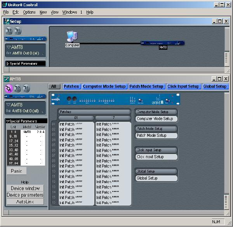Collapse Special Parameters in AMT8 window
The width and height of the screenshot is (233, 227).
8,121
